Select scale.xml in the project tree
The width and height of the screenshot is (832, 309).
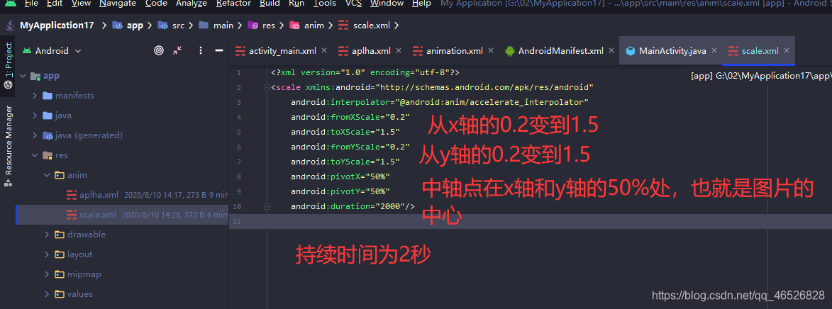click(122, 215)
